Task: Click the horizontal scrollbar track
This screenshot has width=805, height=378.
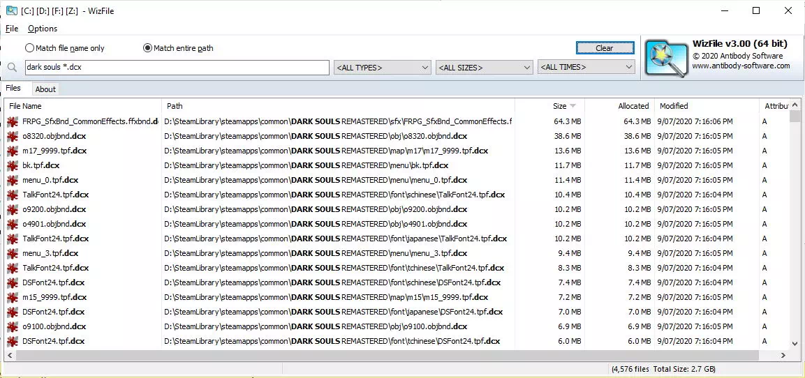Action: [x=392, y=356]
